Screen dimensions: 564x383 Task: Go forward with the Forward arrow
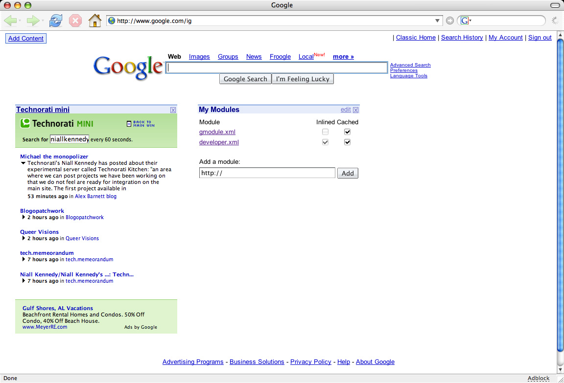[x=33, y=21]
